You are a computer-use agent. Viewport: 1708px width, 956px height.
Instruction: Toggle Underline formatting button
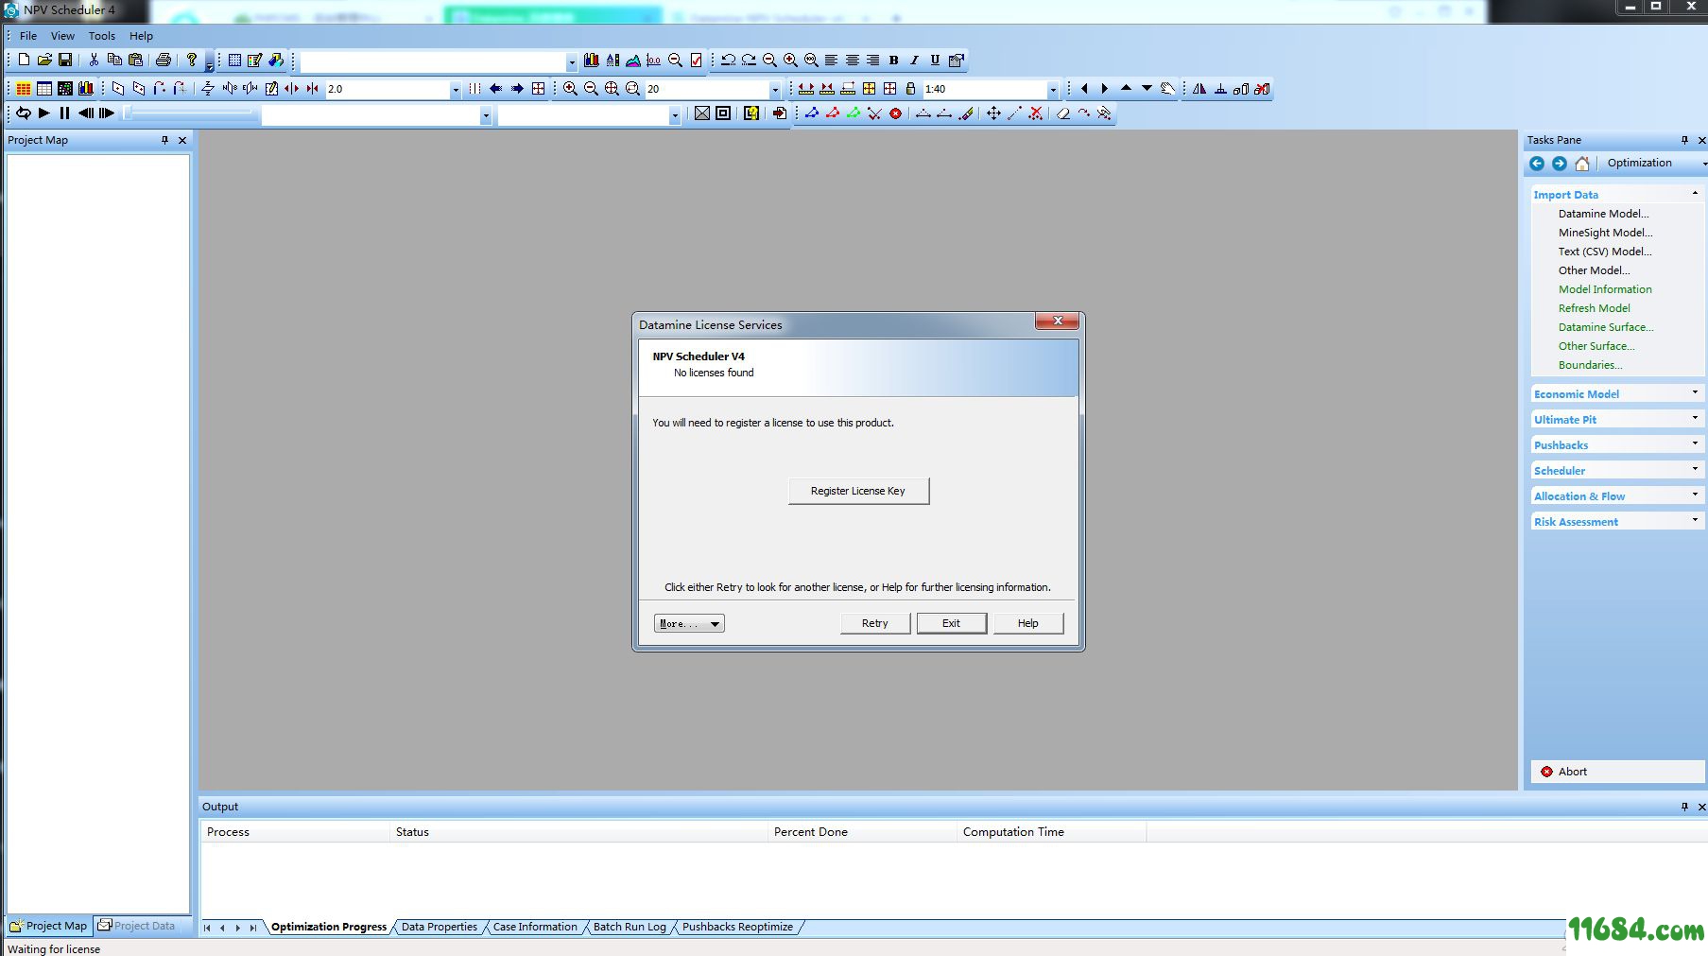point(935,60)
